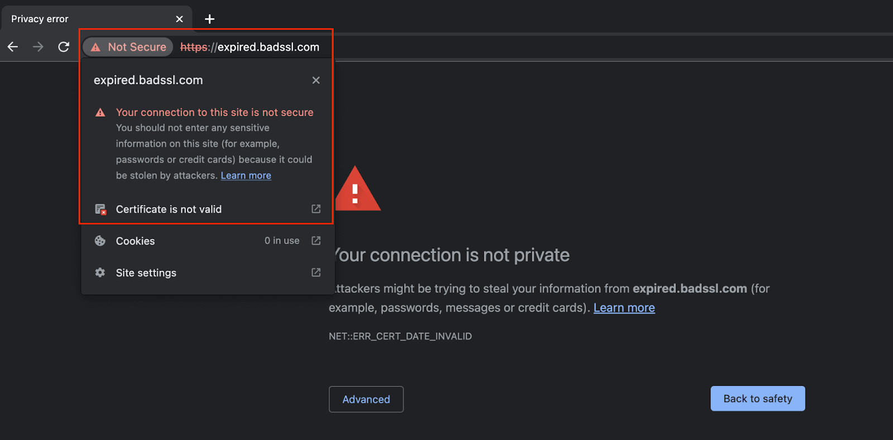Click the Not Secure badge
The image size is (893, 440).
point(127,47)
